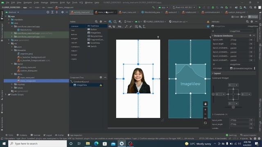Click the warning icon beside imageView in Component Tree
The image size is (262, 147).
(101, 85)
